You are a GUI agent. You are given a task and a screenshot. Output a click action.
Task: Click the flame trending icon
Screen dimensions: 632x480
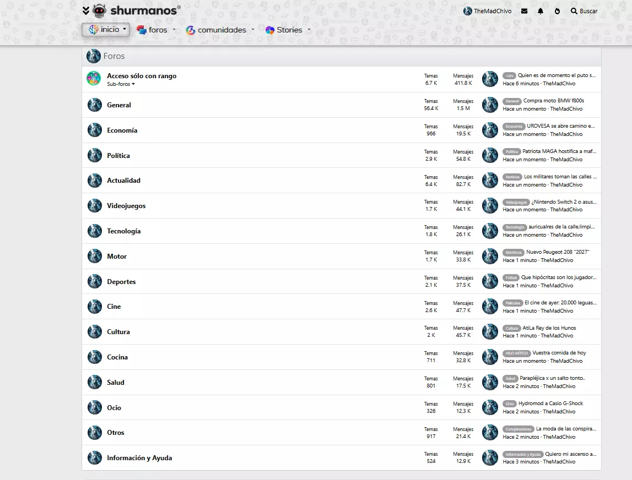(x=557, y=11)
